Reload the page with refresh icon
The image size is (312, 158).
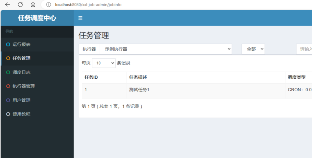(20, 5)
